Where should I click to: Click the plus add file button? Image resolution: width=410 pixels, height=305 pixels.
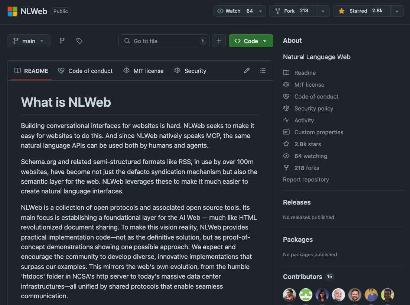pos(219,41)
